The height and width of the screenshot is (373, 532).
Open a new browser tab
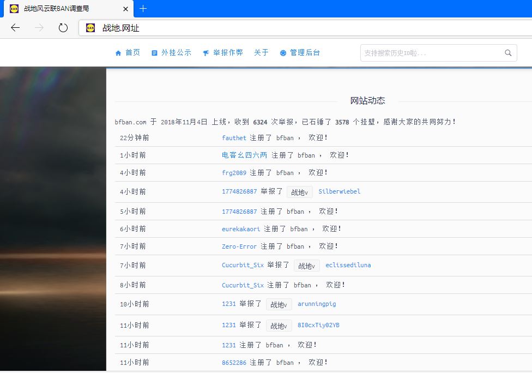[x=143, y=9]
